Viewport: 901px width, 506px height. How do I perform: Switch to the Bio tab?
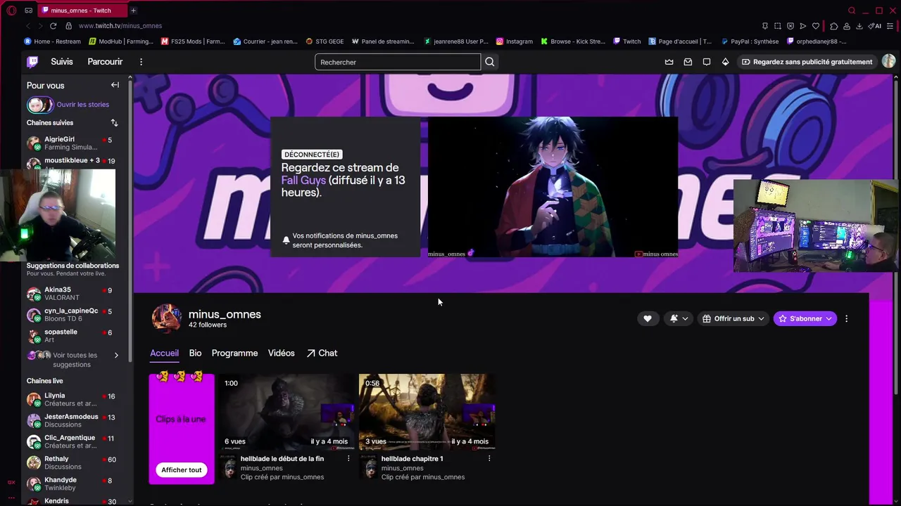(x=195, y=353)
